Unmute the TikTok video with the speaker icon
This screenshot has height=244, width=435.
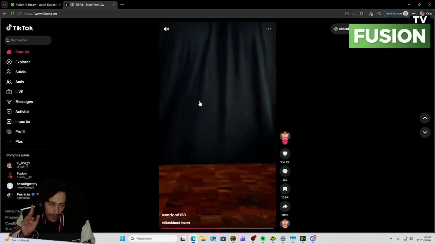click(x=166, y=29)
